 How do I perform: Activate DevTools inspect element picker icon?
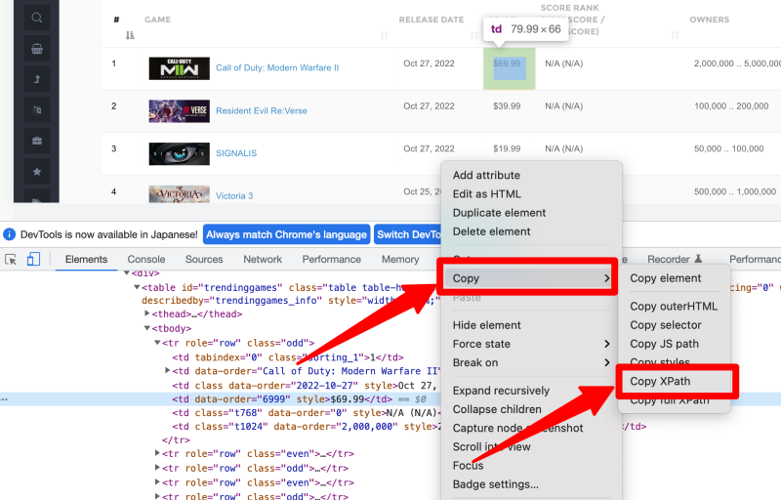[11, 260]
